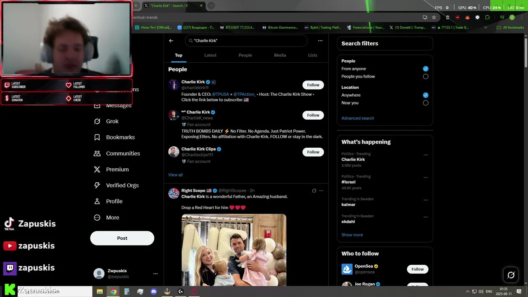Open All Bookmarks folder
Screen dimensions: 528x297
coord(510,28)
